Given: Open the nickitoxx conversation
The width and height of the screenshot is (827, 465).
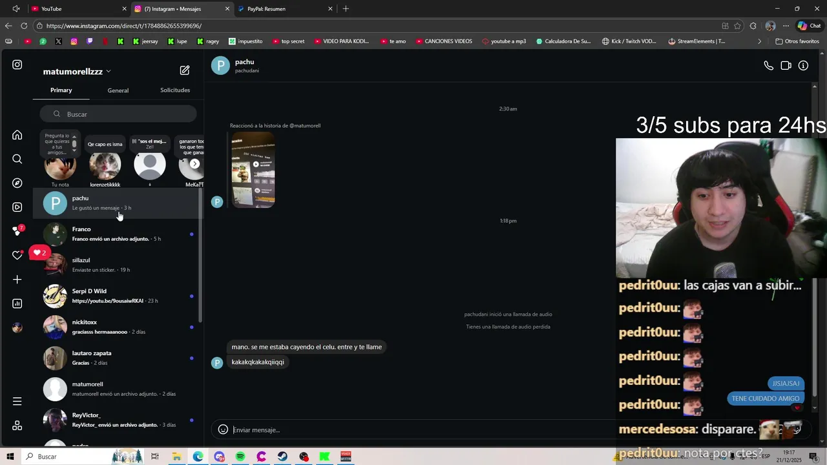Looking at the screenshot, I should [x=118, y=327].
